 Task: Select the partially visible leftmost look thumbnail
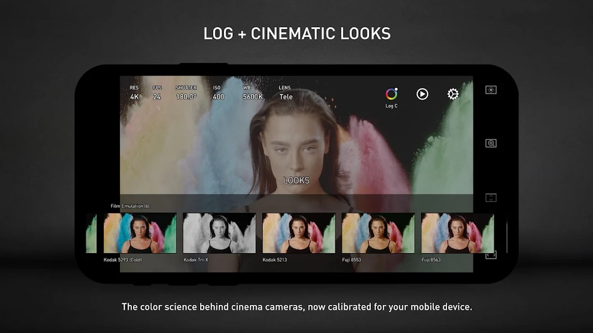pyautogui.click(x=91, y=233)
